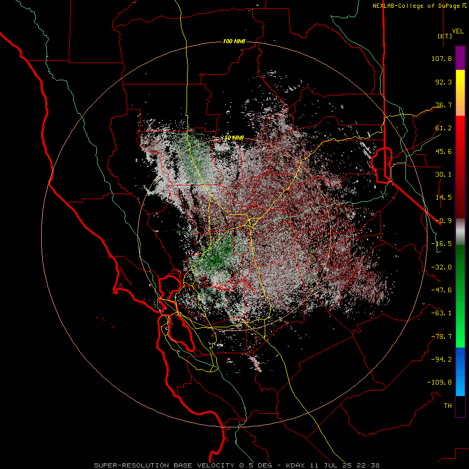Click the blue segment of the velocity color bar
The width and height of the screenshot is (469, 469).
click(x=460, y=372)
